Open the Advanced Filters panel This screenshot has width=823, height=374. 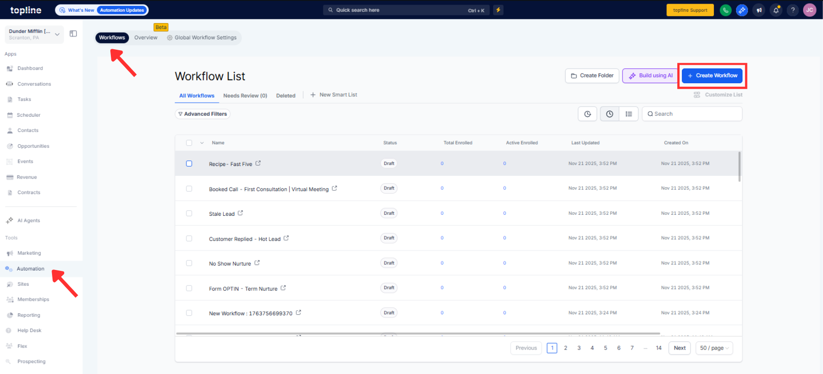pyautogui.click(x=203, y=114)
